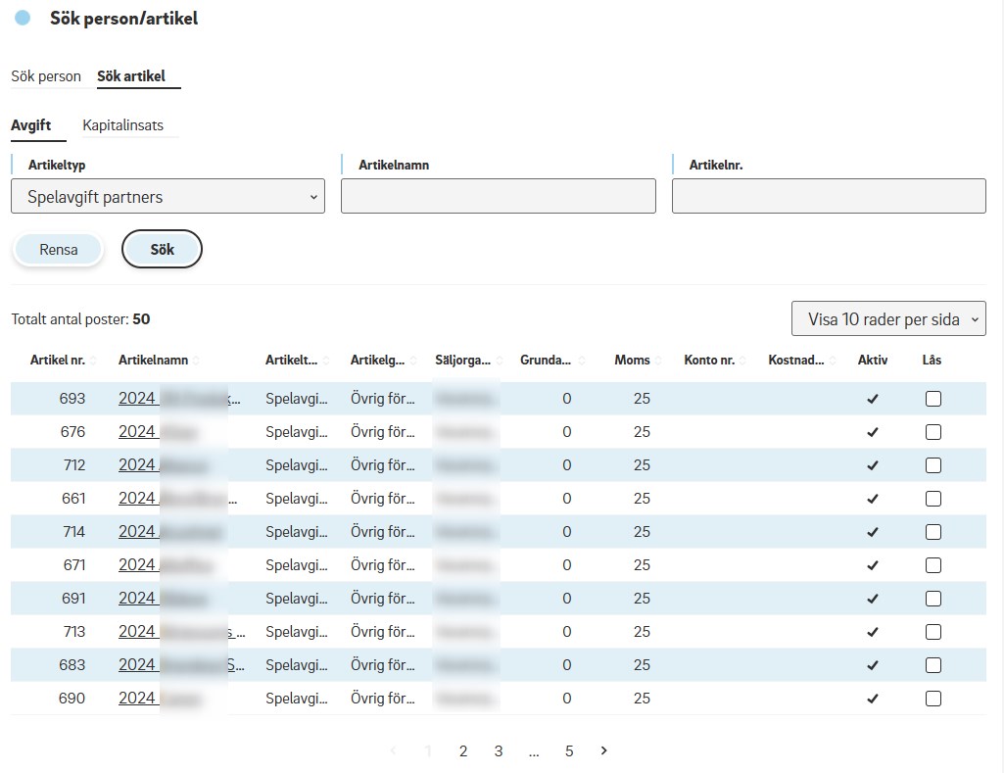The width and height of the screenshot is (1004, 773).
Task: Sort table by Aktiv column header
Action: tap(872, 360)
